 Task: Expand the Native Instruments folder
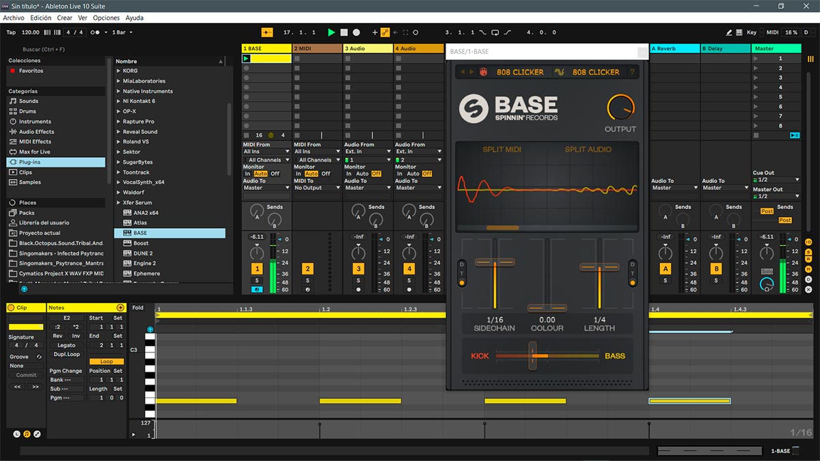coord(119,91)
